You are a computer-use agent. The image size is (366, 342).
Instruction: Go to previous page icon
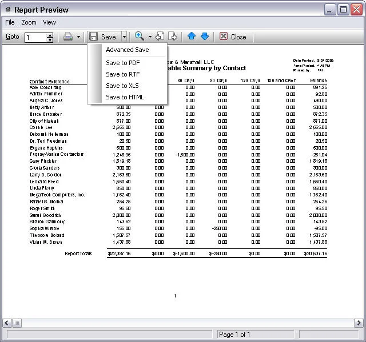coord(160,37)
